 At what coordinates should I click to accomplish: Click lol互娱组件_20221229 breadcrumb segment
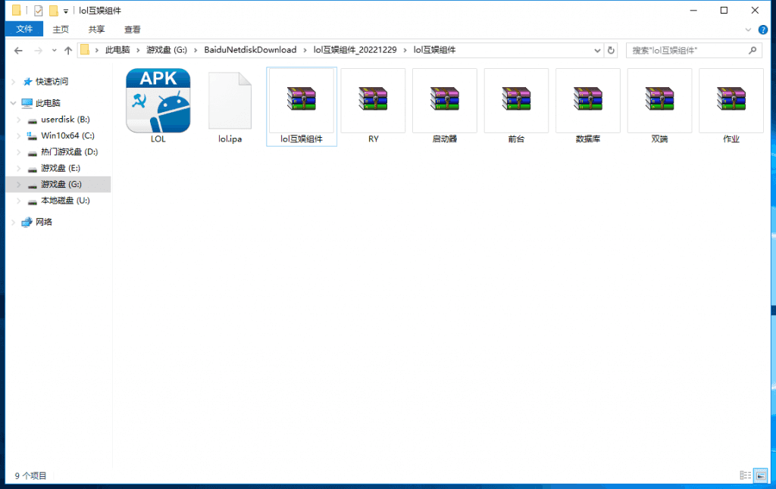355,50
